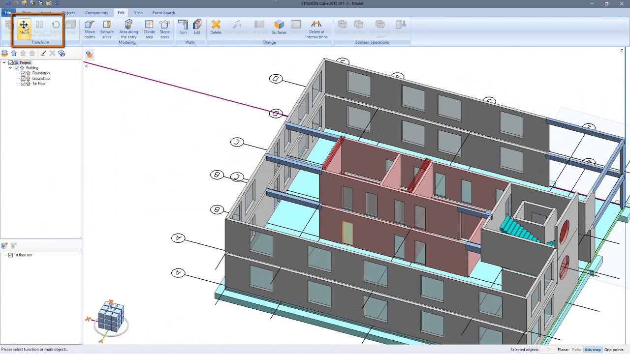Toggle the Foundation checkbox
Screen dimensions: 630x354
coord(23,73)
